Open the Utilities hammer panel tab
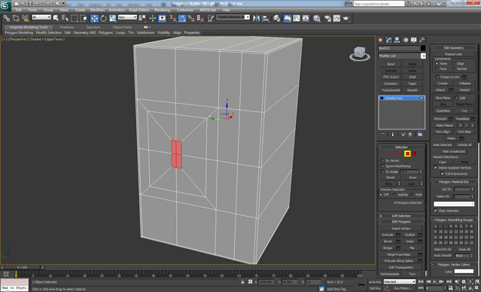The image size is (481, 292). pos(422,40)
